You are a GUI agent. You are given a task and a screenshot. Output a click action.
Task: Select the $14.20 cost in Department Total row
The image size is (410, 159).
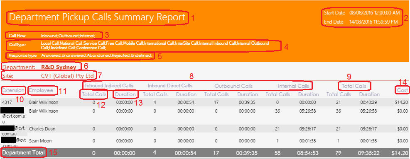point(400,153)
